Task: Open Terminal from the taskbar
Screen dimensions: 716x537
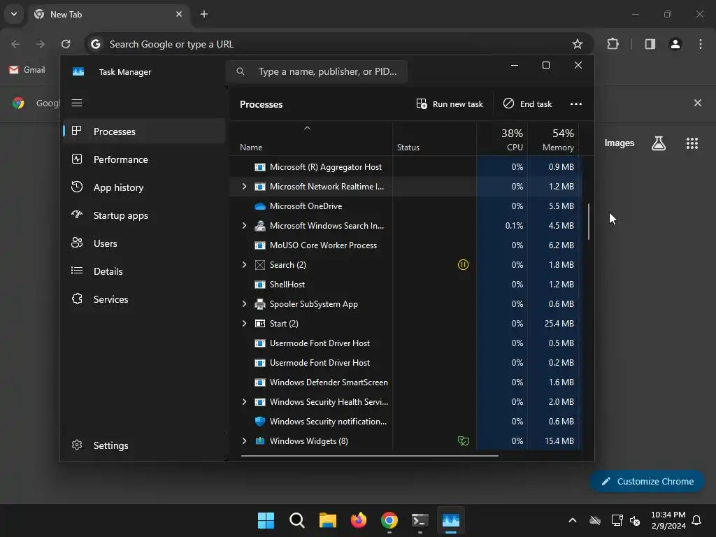Action: pyautogui.click(x=420, y=520)
